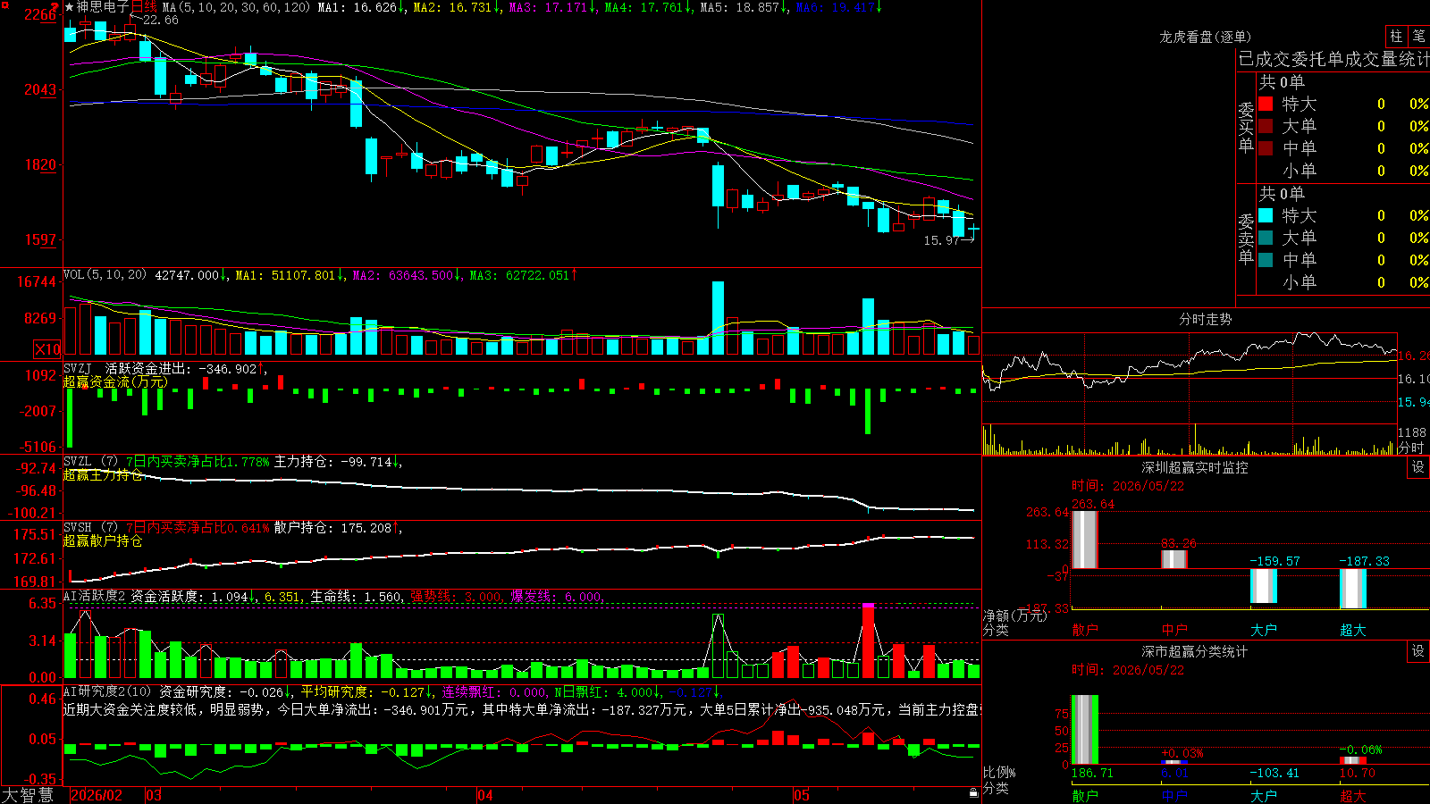Switch 龙虎看盘 to 笔 tick view
1430x804 pixels.
click(x=1419, y=36)
